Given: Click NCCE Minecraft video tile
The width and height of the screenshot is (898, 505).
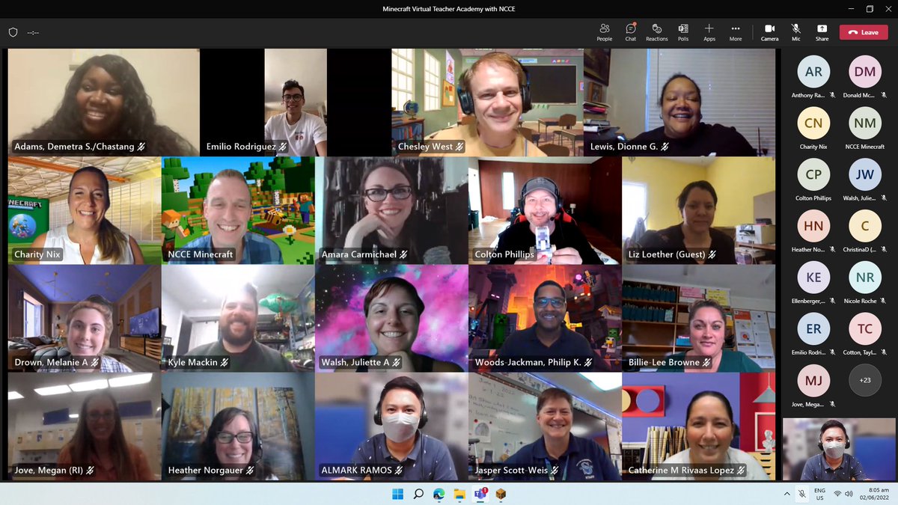Looking at the screenshot, I should point(238,210).
